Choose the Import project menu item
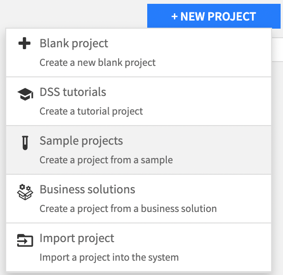Viewport: 283px width, 275px height. pos(139,247)
